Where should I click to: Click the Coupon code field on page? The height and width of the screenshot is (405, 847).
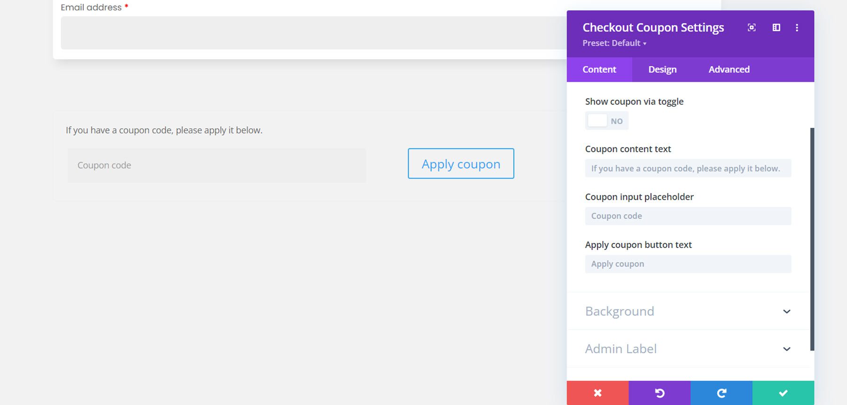click(x=216, y=165)
